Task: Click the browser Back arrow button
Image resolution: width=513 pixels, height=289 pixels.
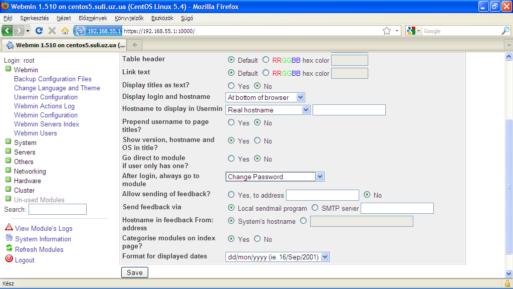Action: point(8,31)
